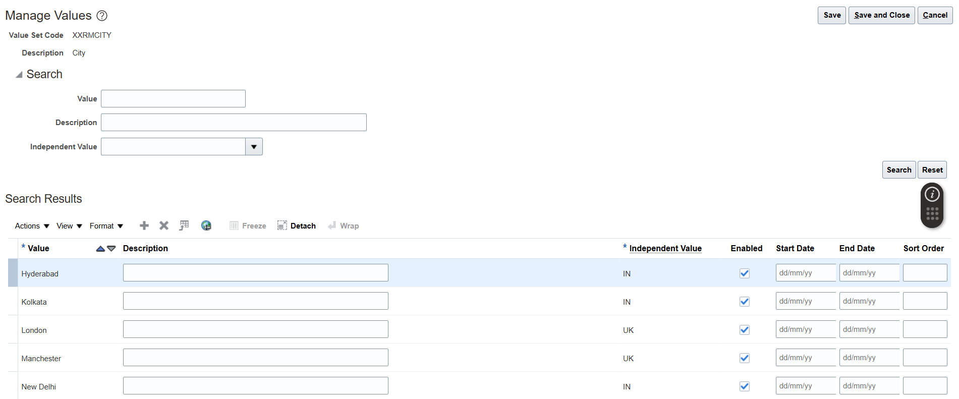Sort Value column ascending
Image resolution: width=959 pixels, height=399 pixels.
(100, 249)
